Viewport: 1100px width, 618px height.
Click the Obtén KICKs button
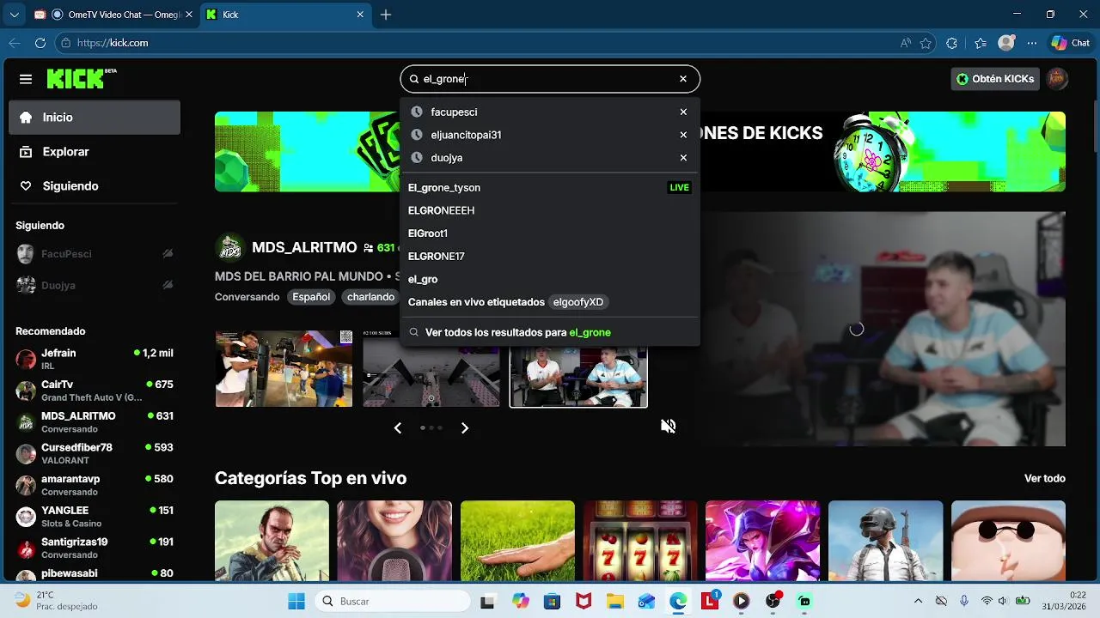[995, 79]
